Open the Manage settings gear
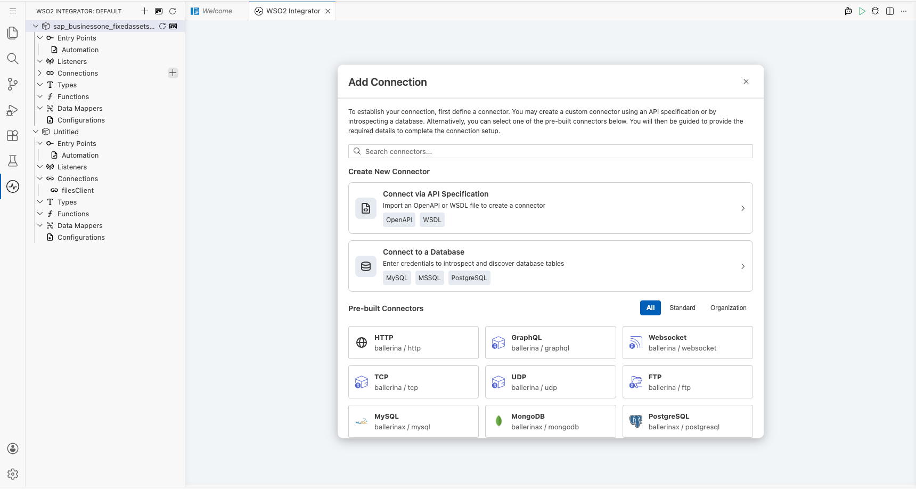 tap(13, 474)
